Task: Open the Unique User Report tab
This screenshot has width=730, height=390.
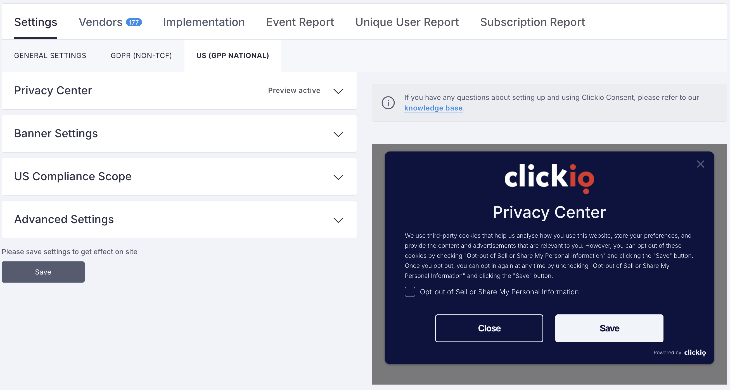Action: click(407, 22)
